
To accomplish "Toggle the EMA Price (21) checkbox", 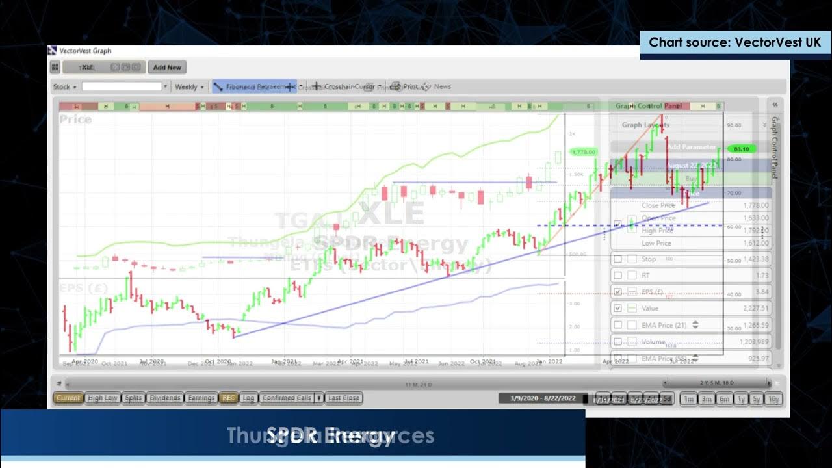I will coord(617,325).
